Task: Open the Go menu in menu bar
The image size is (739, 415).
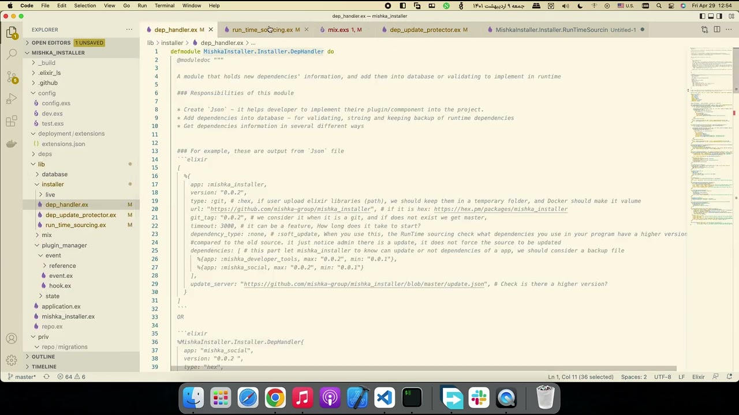Action: [126, 6]
